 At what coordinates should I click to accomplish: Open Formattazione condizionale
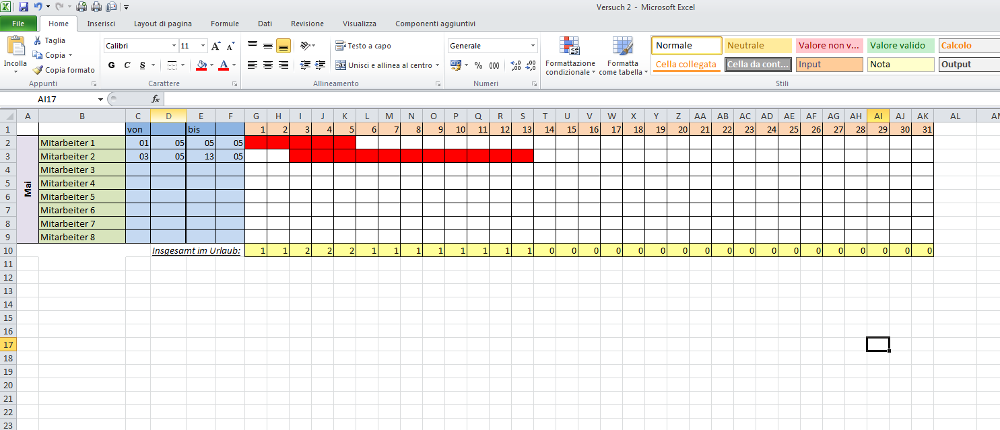pos(570,57)
